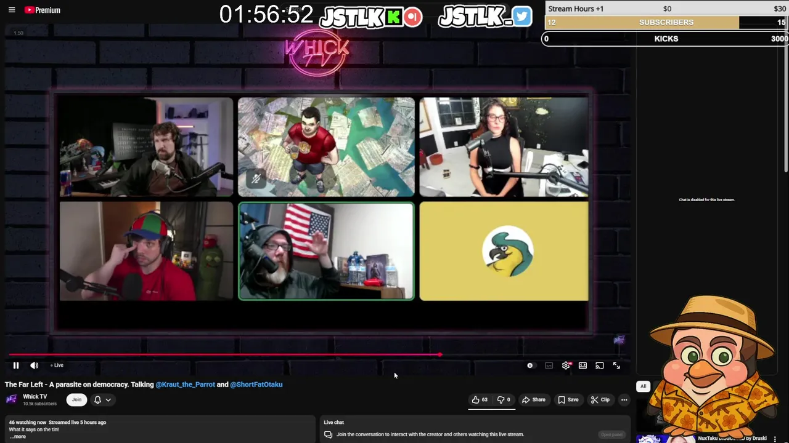Cast the video with the Cast icon
The width and height of the screenshot is (789, 443).
[x=599, y=365]
